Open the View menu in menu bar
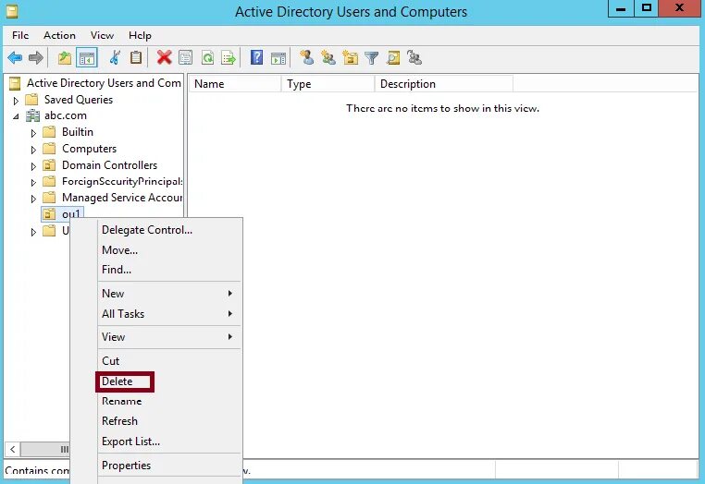Screen dimensions: 705x484 [102, 35]
